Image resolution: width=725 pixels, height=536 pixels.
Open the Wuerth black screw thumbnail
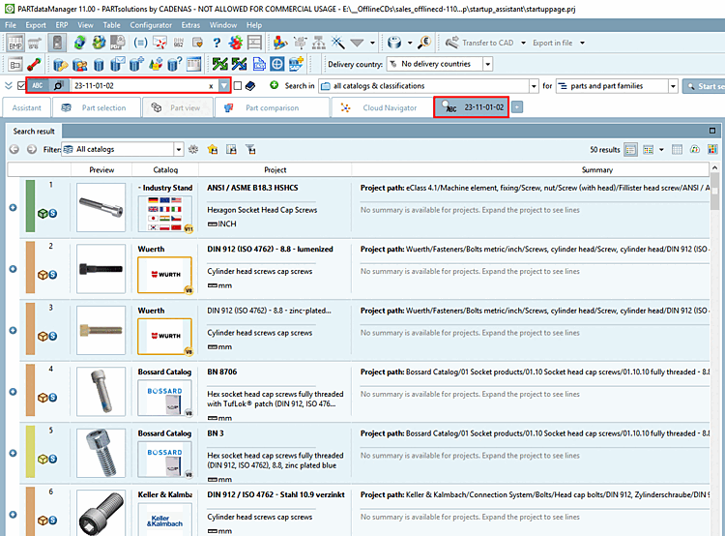[101, 268]
